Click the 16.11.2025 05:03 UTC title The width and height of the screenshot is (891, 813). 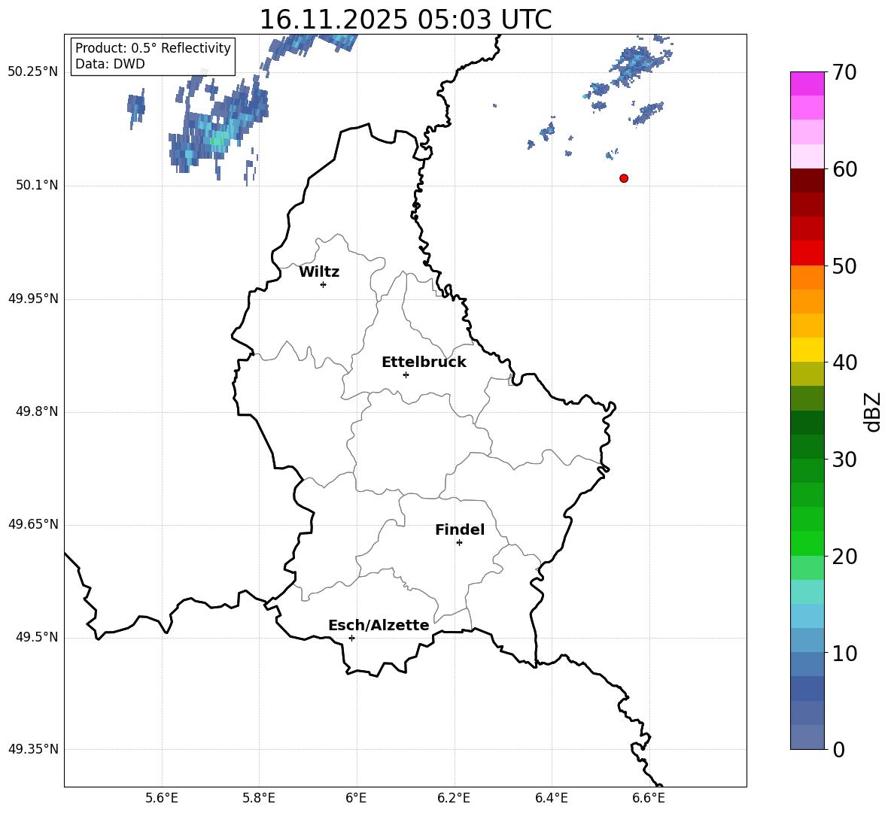click(405, 20)
